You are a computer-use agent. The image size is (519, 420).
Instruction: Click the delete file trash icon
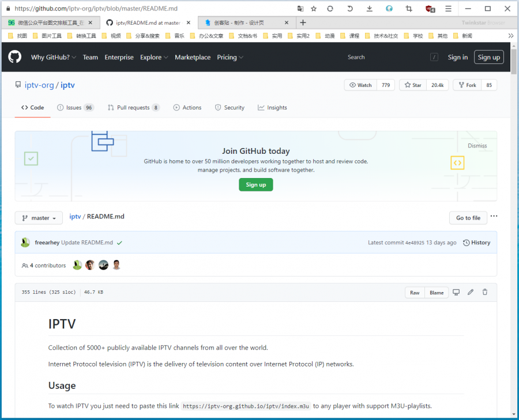[485, 292]
